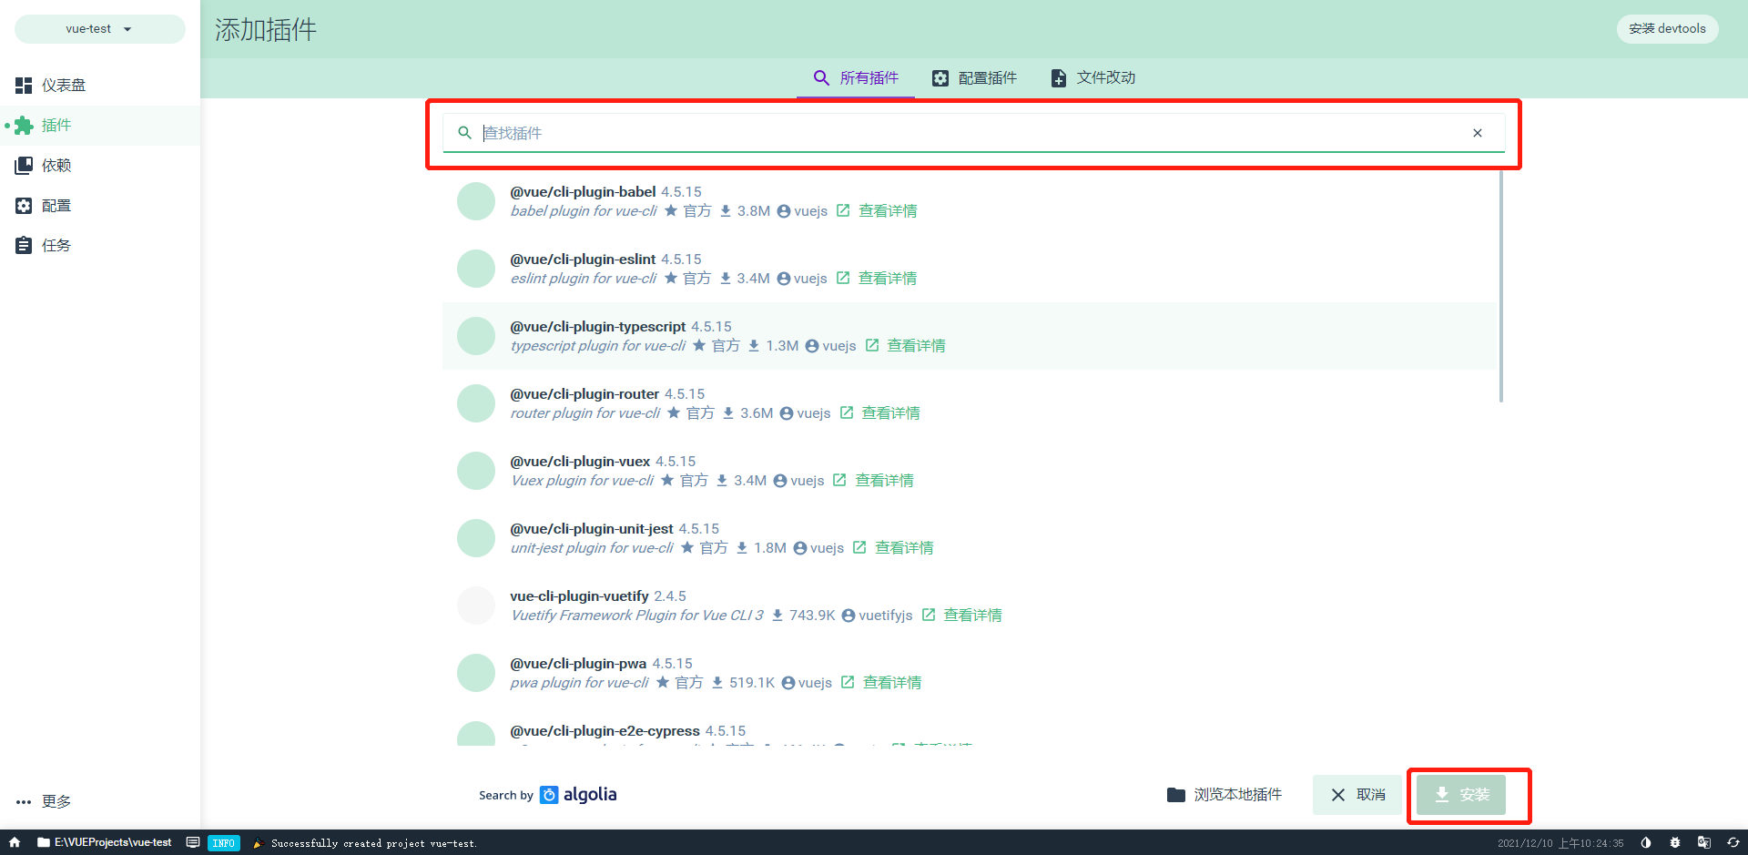
Task: Click the 安装 devtools button
Action: tap(1667, 29)
